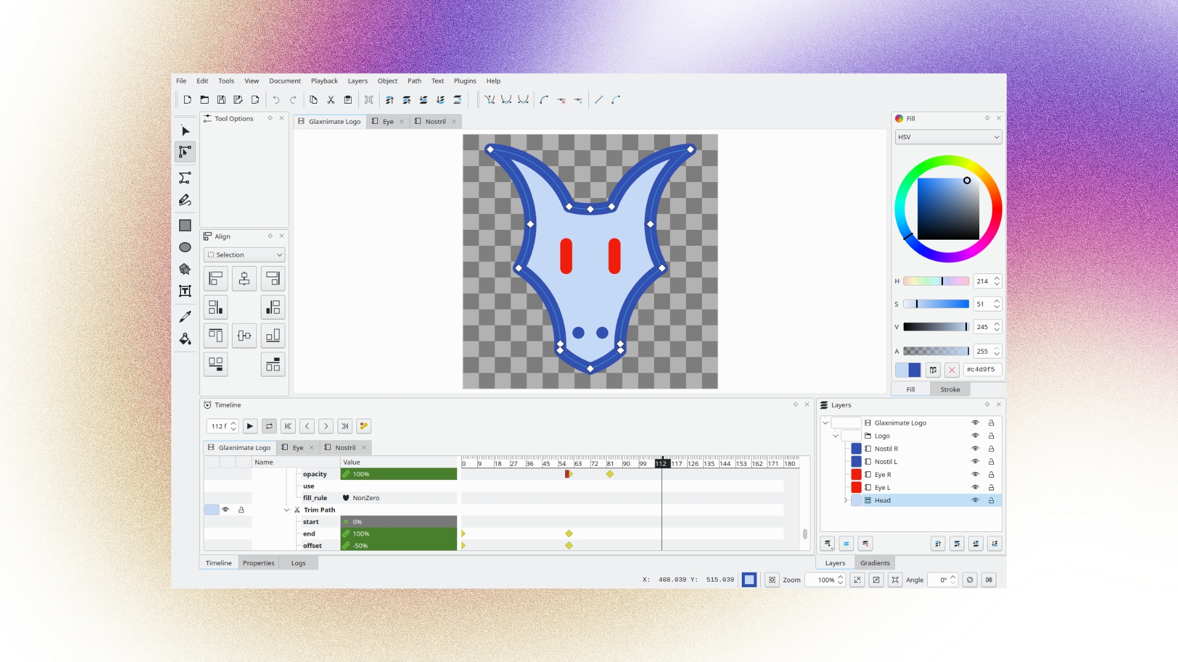Select the Color picker eyedropper tool

[x=185, y=316]
